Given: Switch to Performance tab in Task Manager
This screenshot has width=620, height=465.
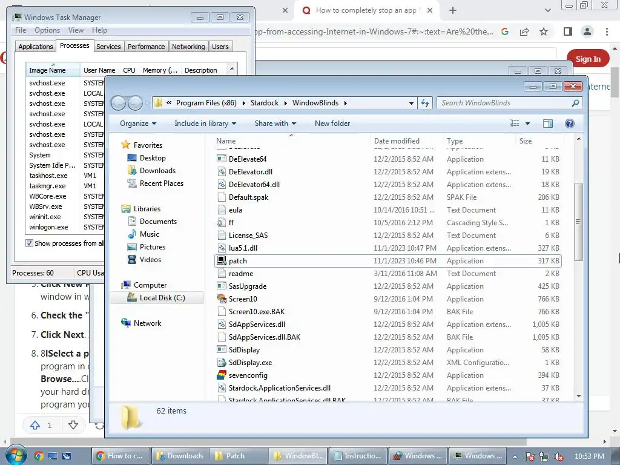Looking at the screenshot, I should pyautogui.click(x=147, y=47).
